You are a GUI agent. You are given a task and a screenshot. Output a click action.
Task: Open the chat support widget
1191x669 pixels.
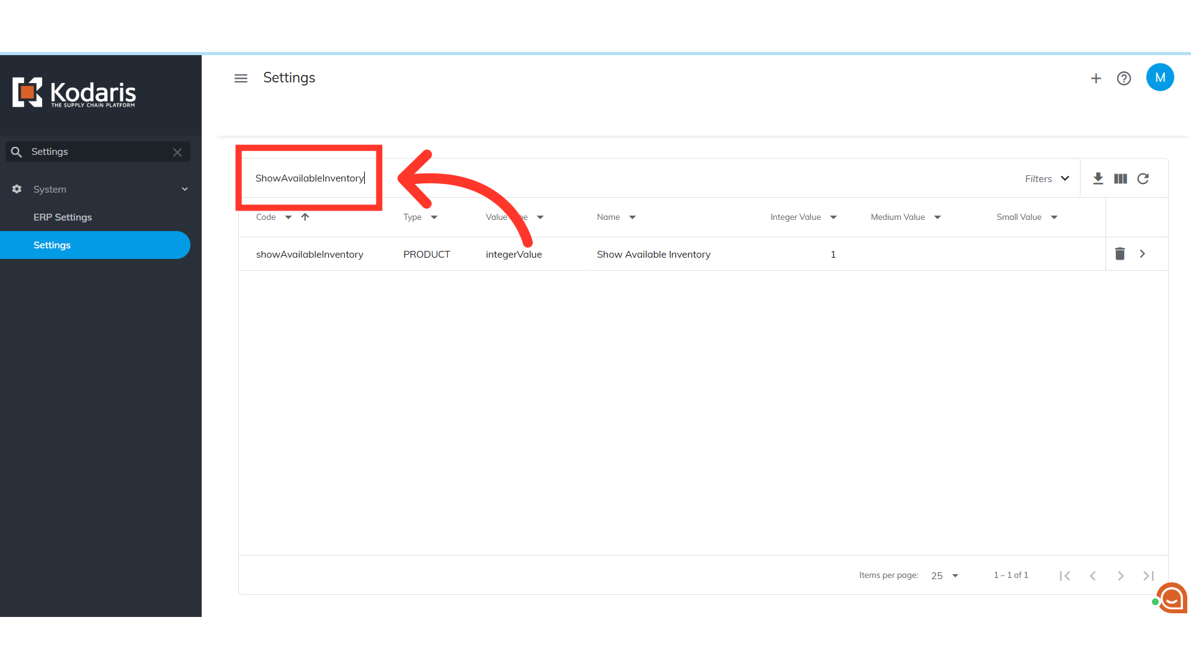click(1172, 598)
